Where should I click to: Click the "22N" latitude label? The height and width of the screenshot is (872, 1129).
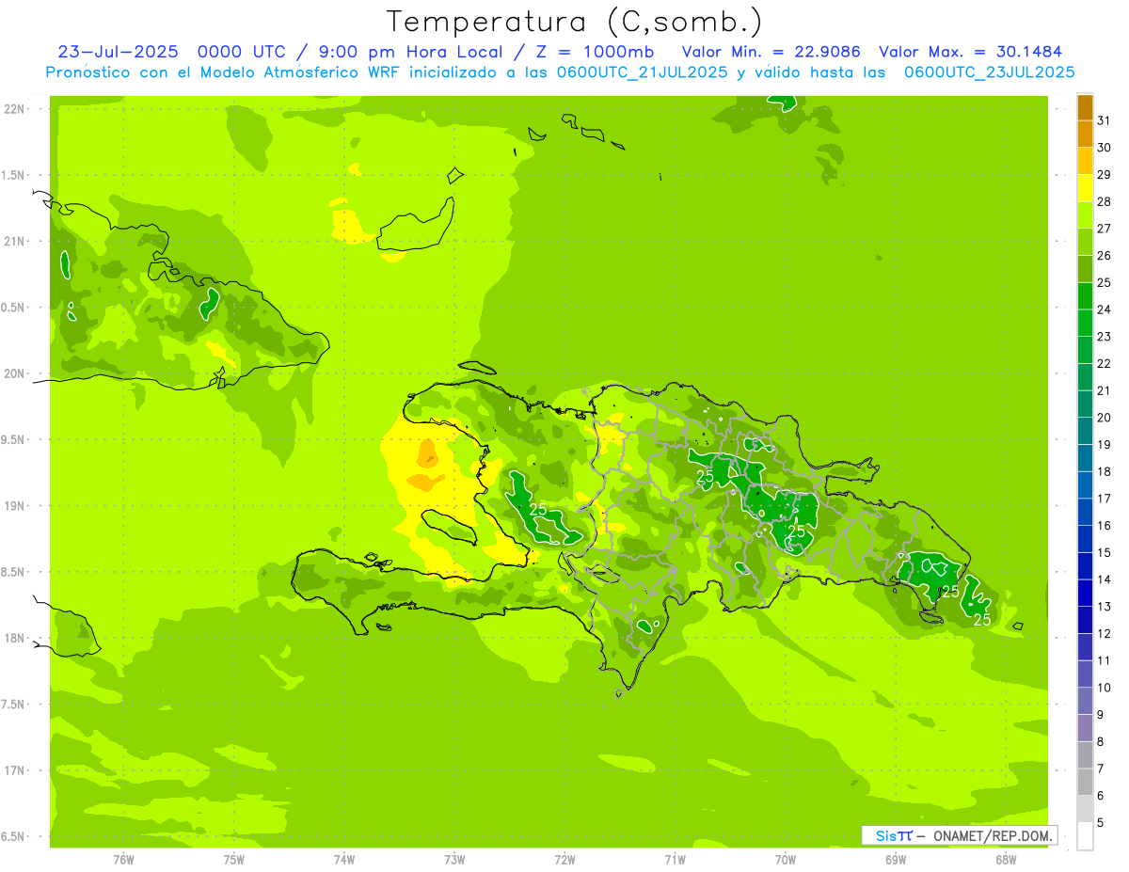(x=14, y=109)
